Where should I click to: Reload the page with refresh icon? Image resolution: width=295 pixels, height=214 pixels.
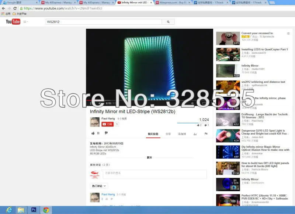pyautogui.click(x=15, y=8)
